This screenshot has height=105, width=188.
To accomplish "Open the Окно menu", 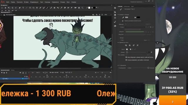I will point(68,2).
